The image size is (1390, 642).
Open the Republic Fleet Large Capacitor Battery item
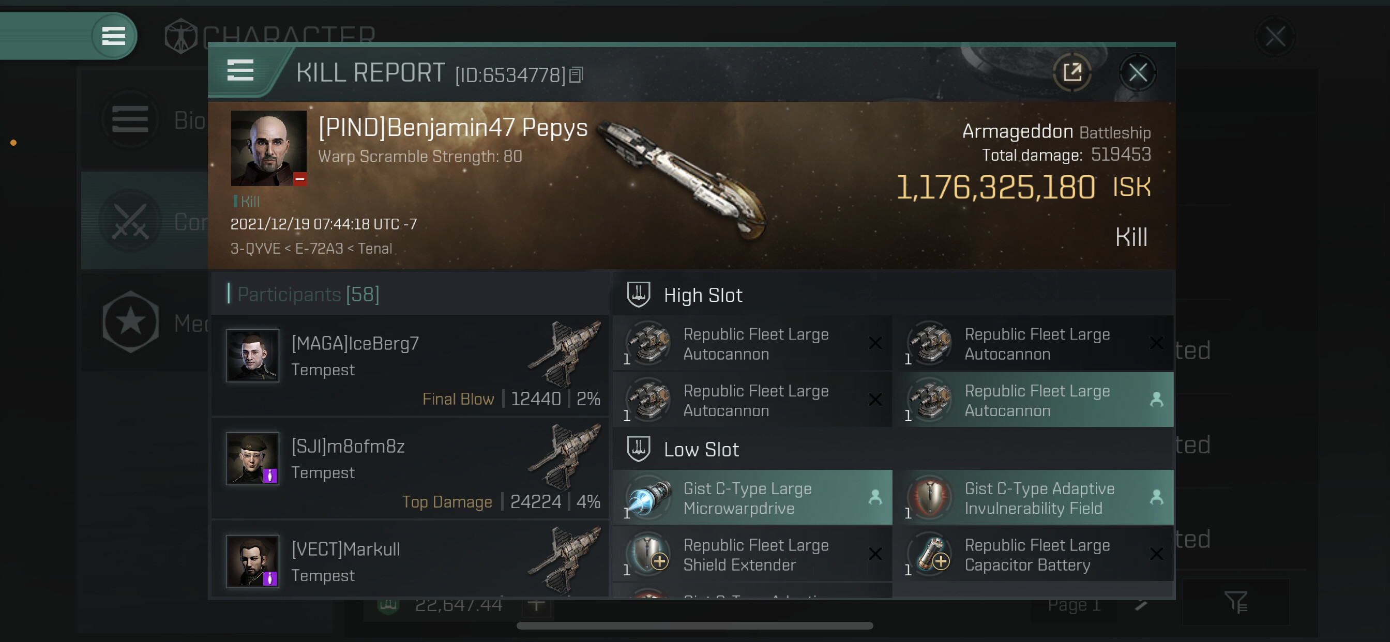coord(1034,555)
